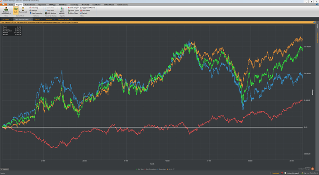
Task: Select the Cash game mode icon
Action: (15, 10)
